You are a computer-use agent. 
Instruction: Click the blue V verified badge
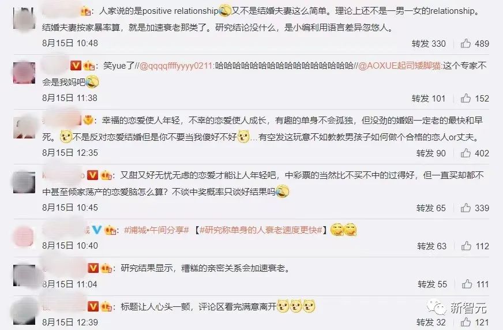point(96,230)
